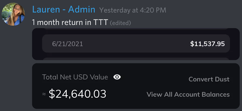
Task: Click the Convert Dust link
Action: pos(209,79)
